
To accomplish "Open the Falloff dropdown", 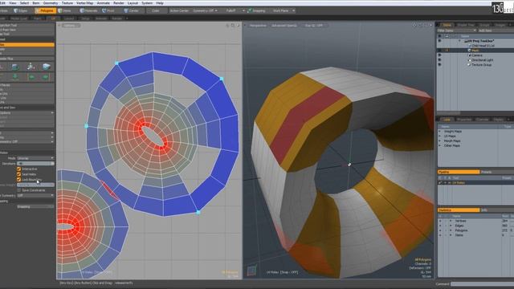I will (235, 10).
